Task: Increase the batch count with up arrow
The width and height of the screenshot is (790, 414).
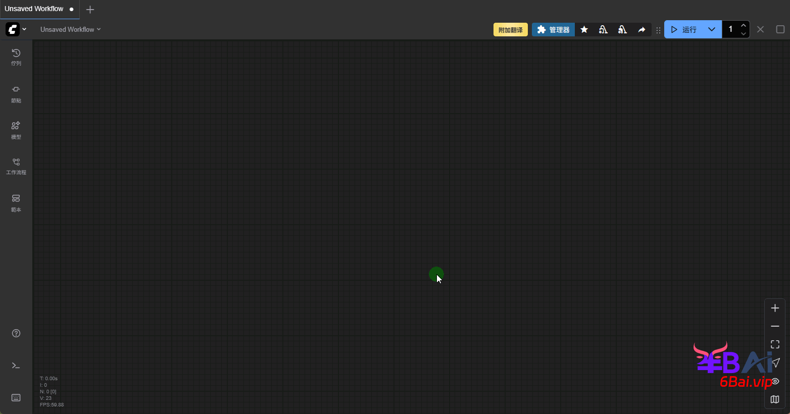Action: pos(743,25)
